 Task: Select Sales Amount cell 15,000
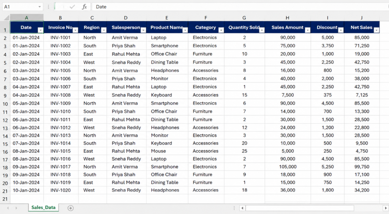(x=288, y=182)
